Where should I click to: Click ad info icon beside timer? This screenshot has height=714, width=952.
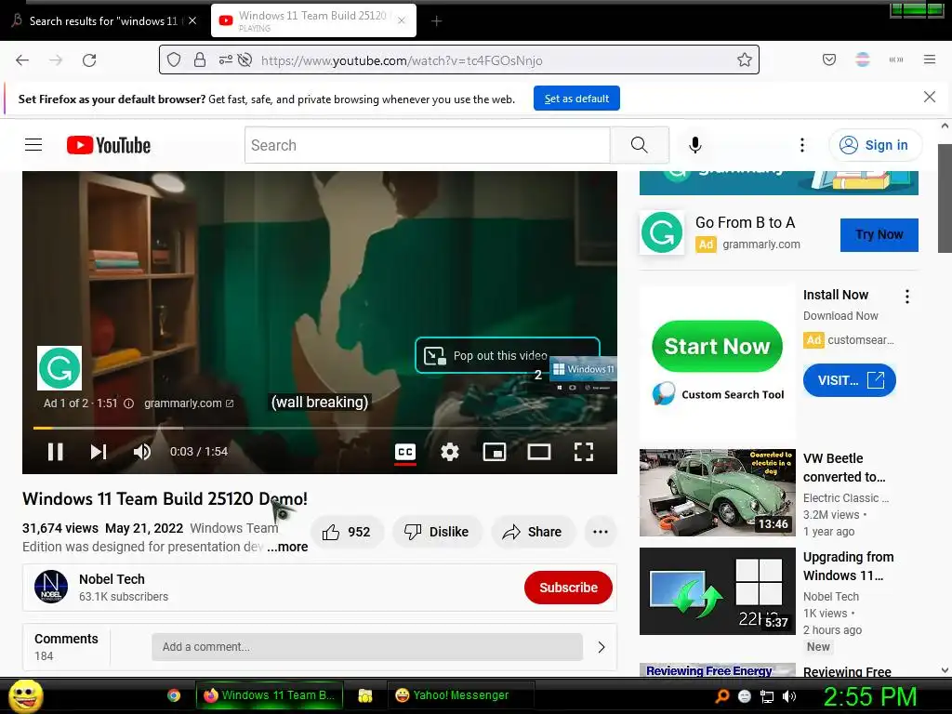coord(128,403)
